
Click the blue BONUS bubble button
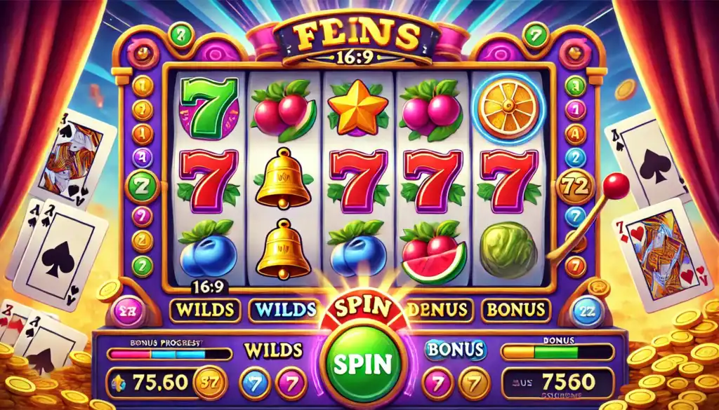[x=456, y=350]
